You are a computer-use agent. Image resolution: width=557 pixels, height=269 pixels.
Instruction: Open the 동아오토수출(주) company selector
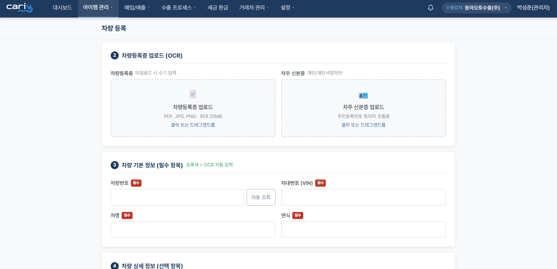coord(477,8)
